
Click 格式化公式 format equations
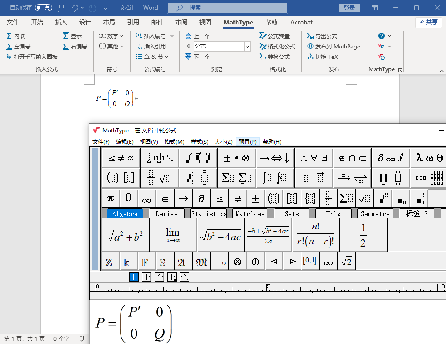[x=277, y=46]
